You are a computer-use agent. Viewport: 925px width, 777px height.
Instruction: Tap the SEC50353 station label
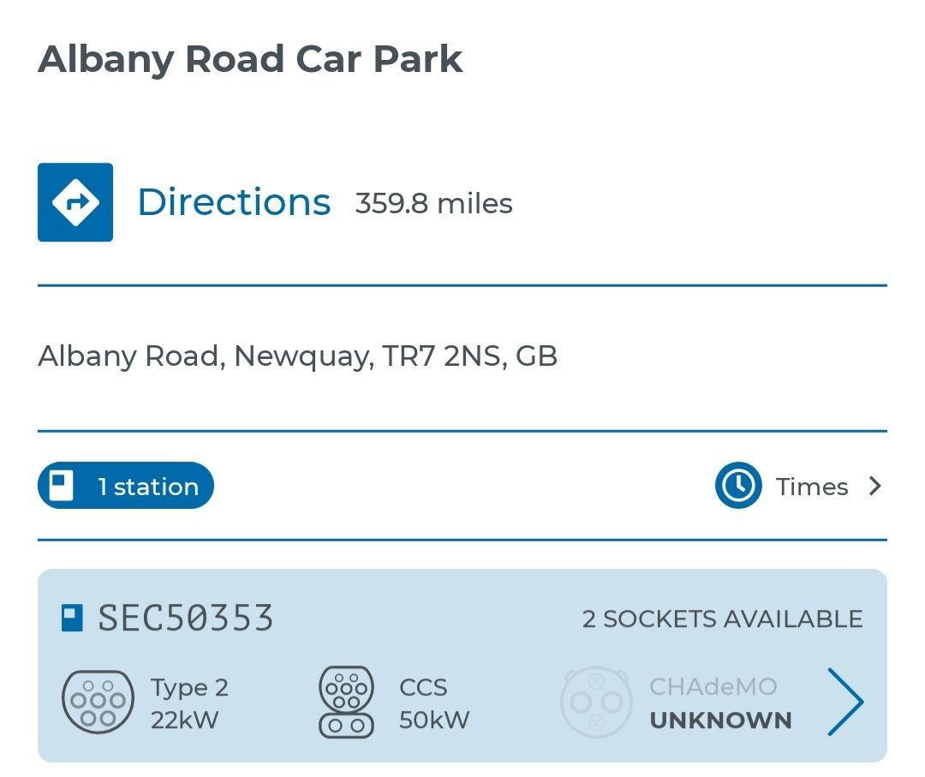tap(186, 616)
